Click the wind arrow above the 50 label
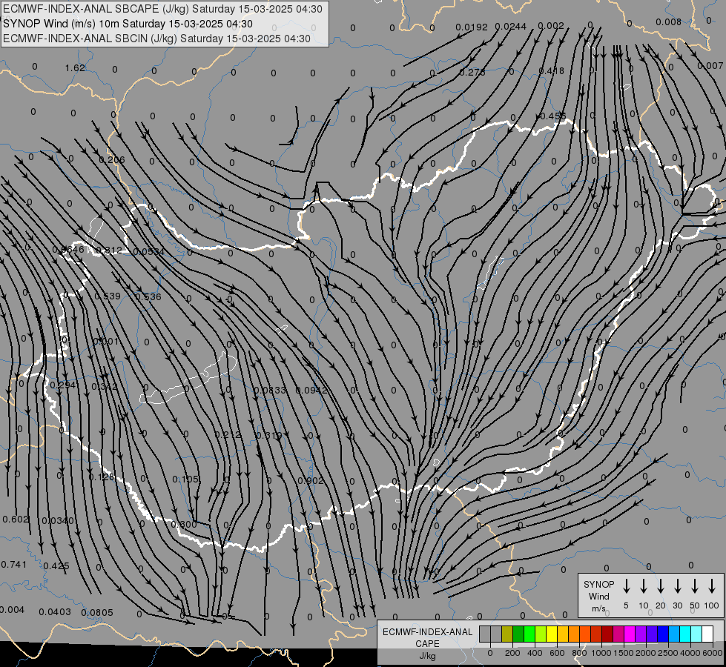 pyautogui.click(x=695, y=585)
